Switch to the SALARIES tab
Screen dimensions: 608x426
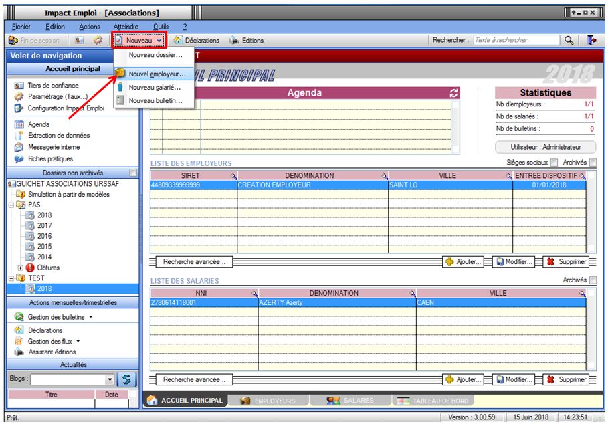pyautogui.click(x=350, y=401)
